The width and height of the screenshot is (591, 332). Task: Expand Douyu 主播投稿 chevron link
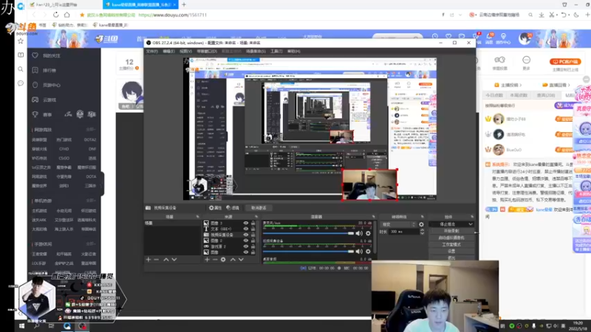(521, 85)
